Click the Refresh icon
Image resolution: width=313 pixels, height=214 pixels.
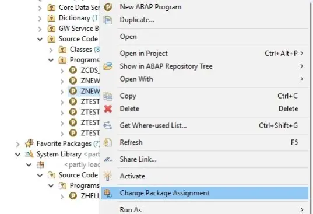tap(108, 142)
